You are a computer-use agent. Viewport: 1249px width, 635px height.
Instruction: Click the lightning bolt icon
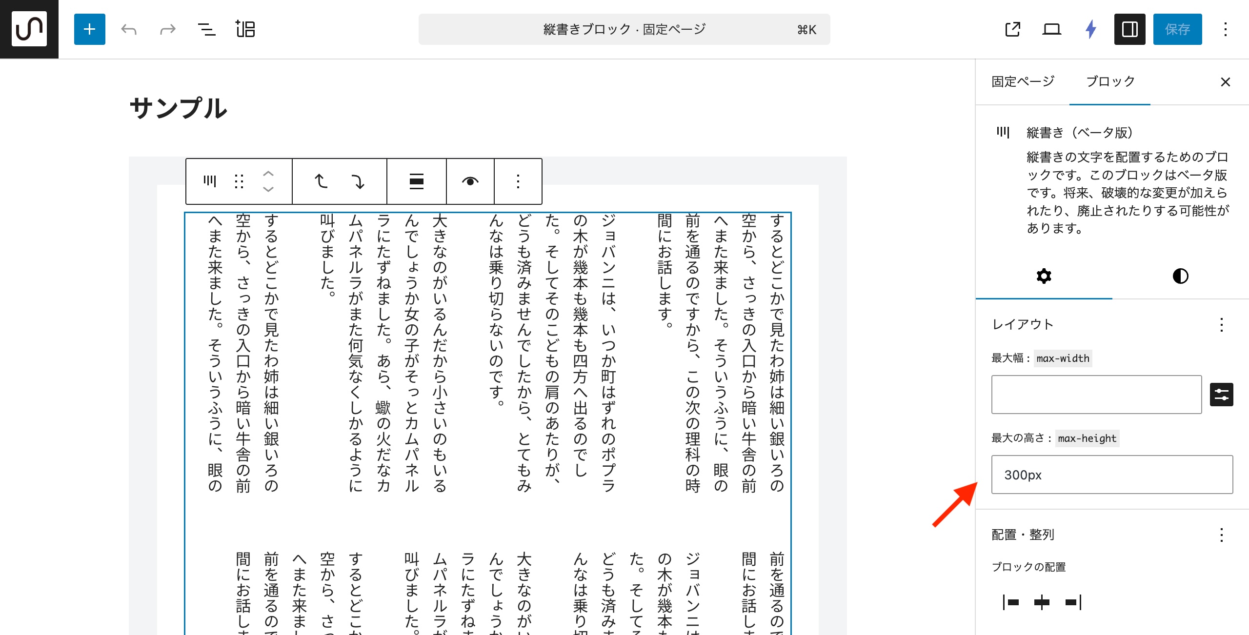pyautogui.click(x=1091, y=29)
